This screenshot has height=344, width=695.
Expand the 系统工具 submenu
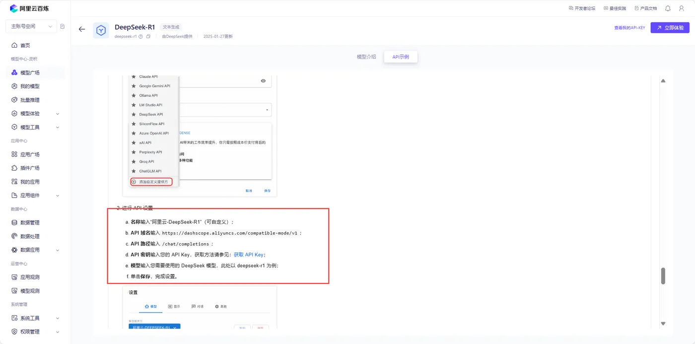pos(58,318)
